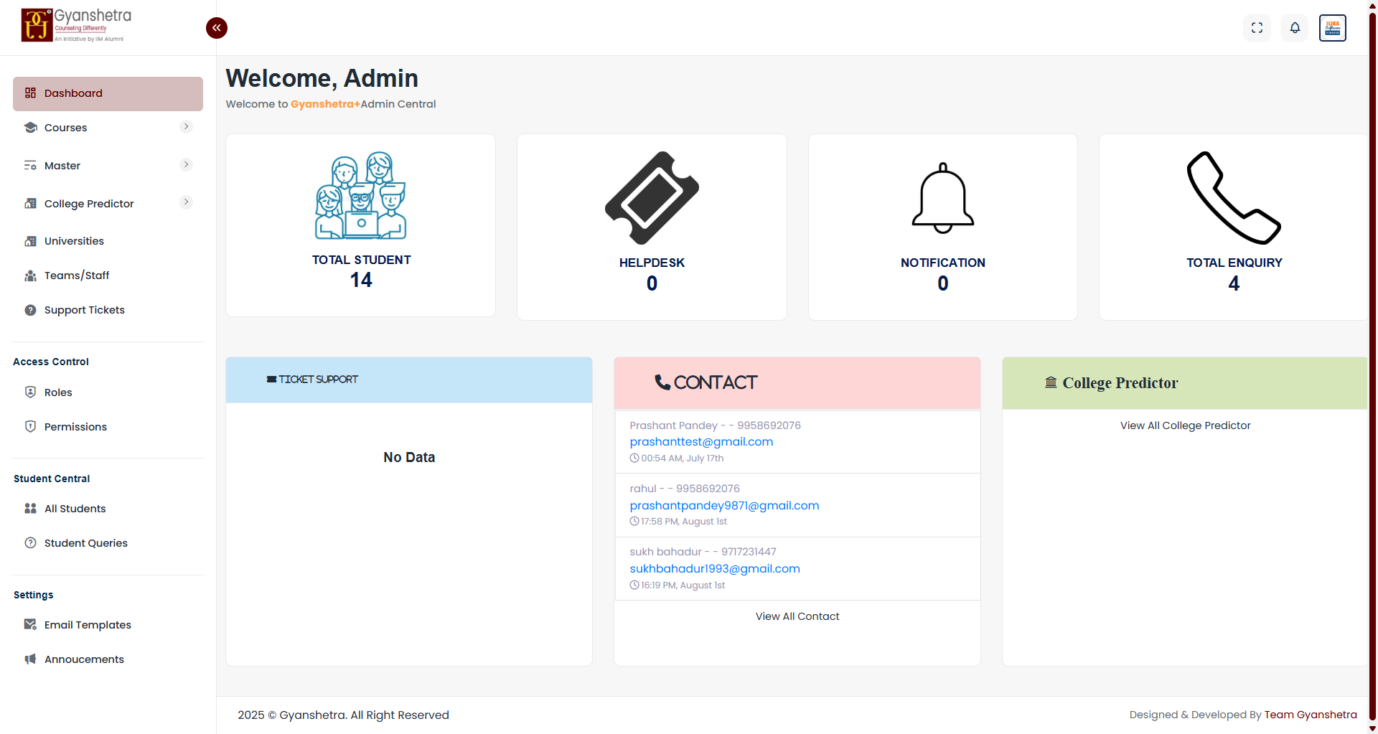This screenshot has height=734, width=1378.
Task: Click the NOTIFICATION card label
Action: pyautogui.click(x=943, y=263)
